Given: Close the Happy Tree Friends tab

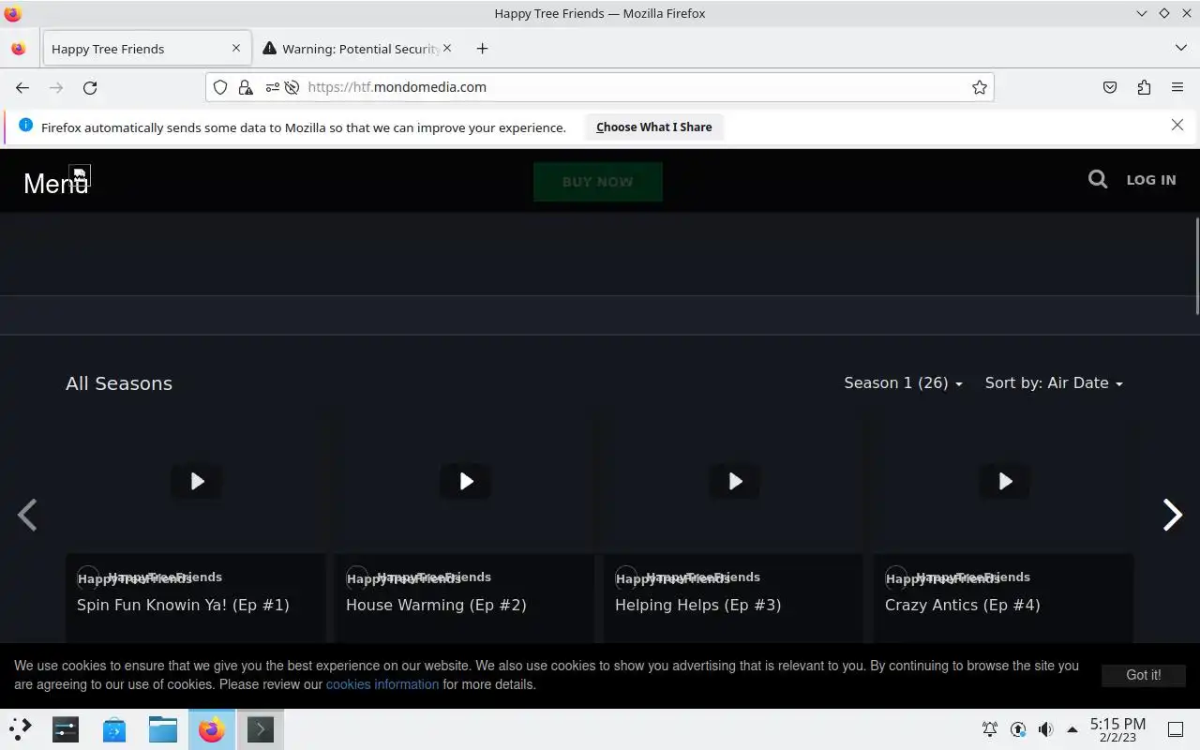Looking at the screenshot, I should point(236,48).
